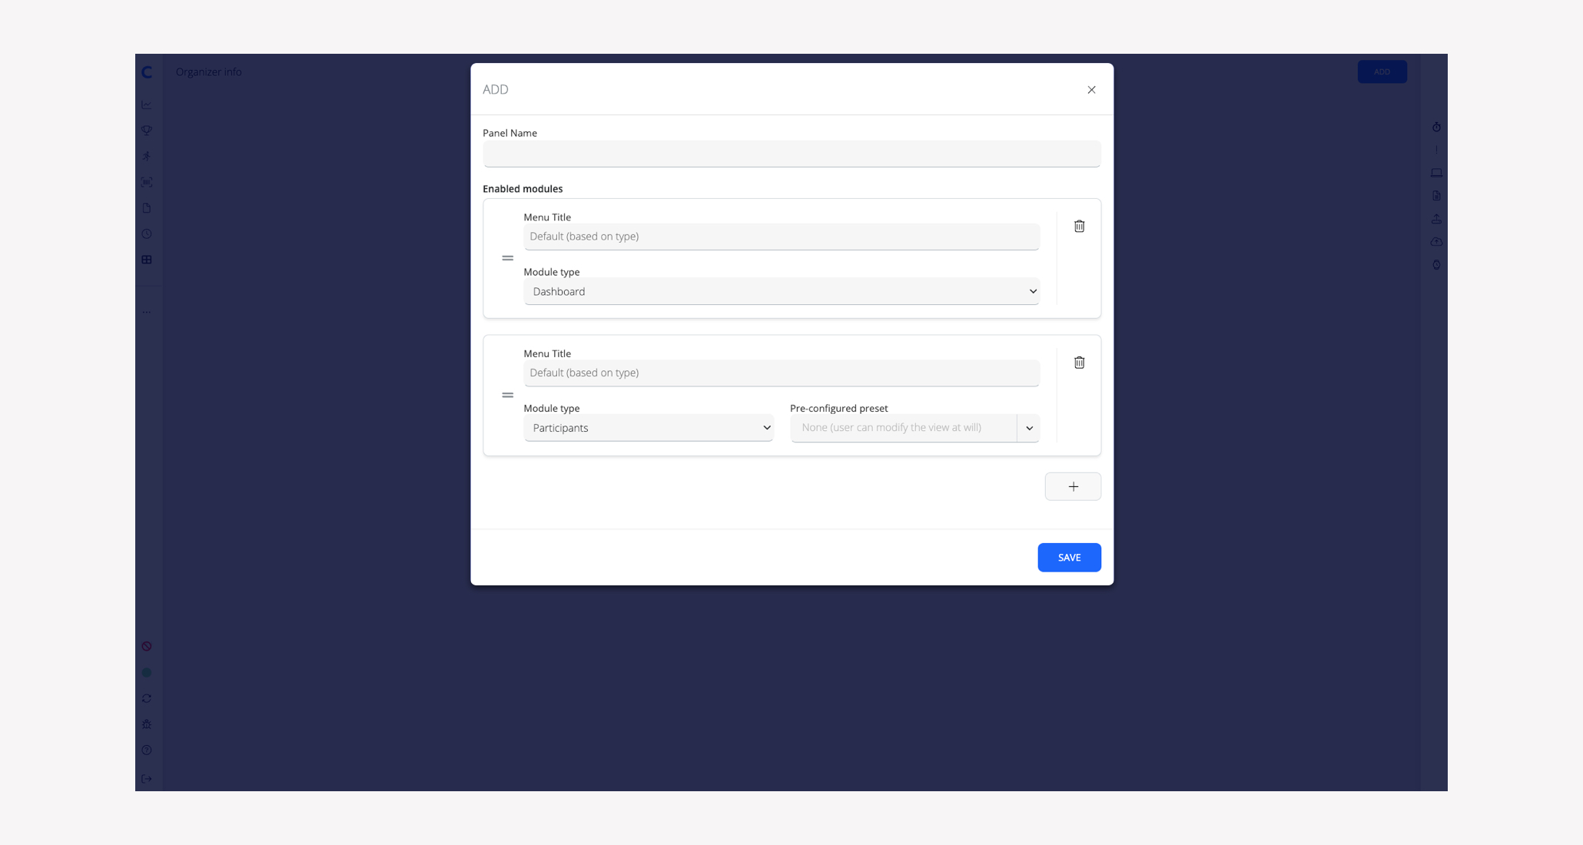Click the stopwatch icon in right sidebar
The image size is (1583, 845).
click(x=1436, y=127)
